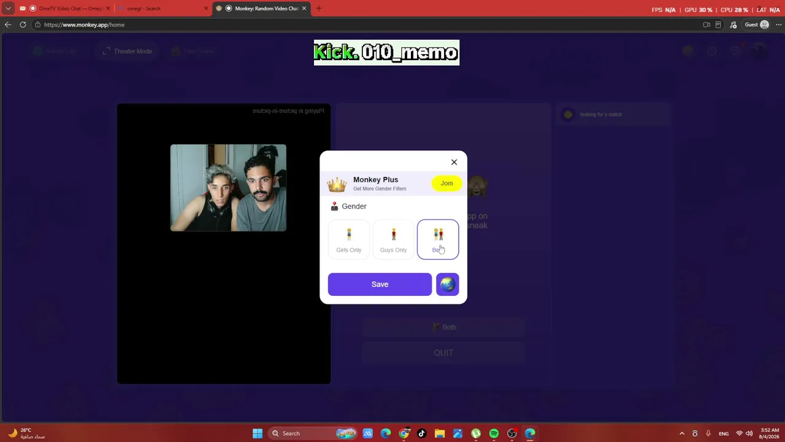Open the clock and calendar panel
This screenshot has width=785, height=442.
(770, 433)
